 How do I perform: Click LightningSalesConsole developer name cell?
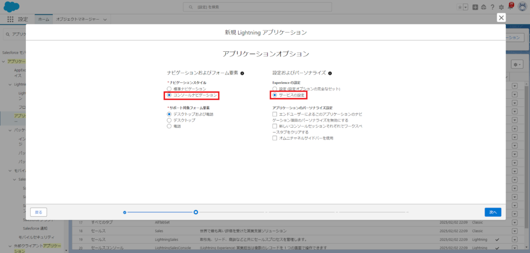point(174,248)
